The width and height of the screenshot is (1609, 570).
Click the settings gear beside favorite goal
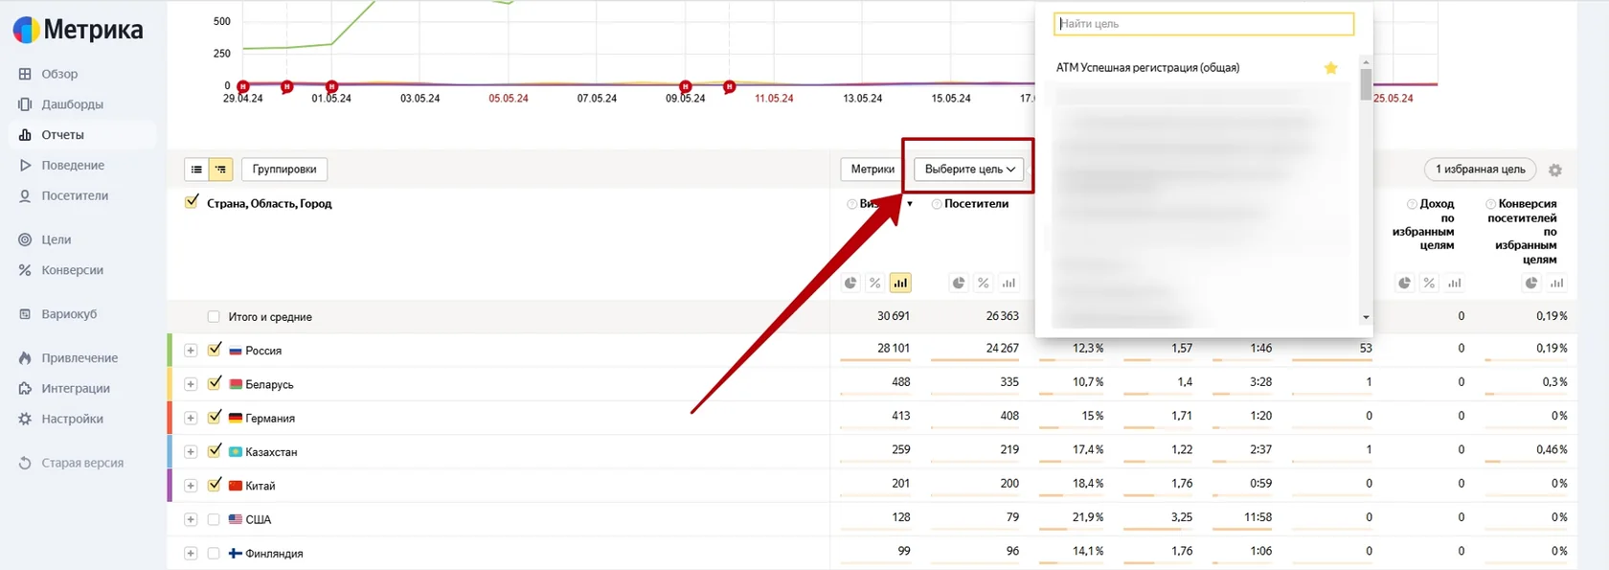(1555, 170)
